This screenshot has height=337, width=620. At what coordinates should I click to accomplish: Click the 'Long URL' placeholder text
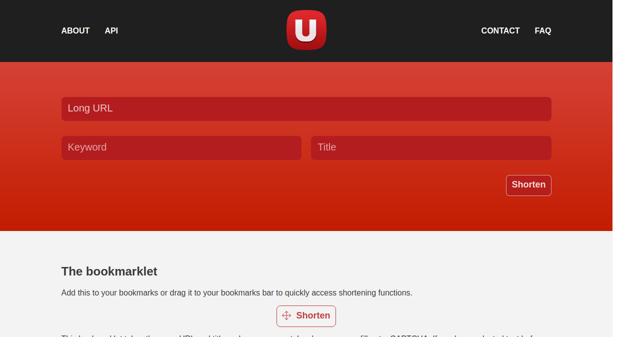point(90,108)
